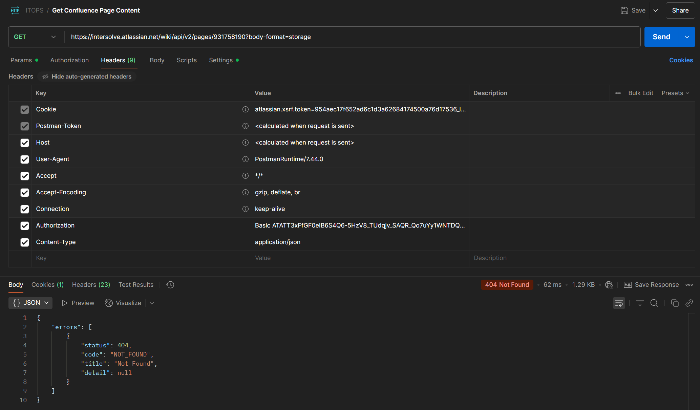
Task: Open headers table options ellipsis
Action: [x=618, y=93]
